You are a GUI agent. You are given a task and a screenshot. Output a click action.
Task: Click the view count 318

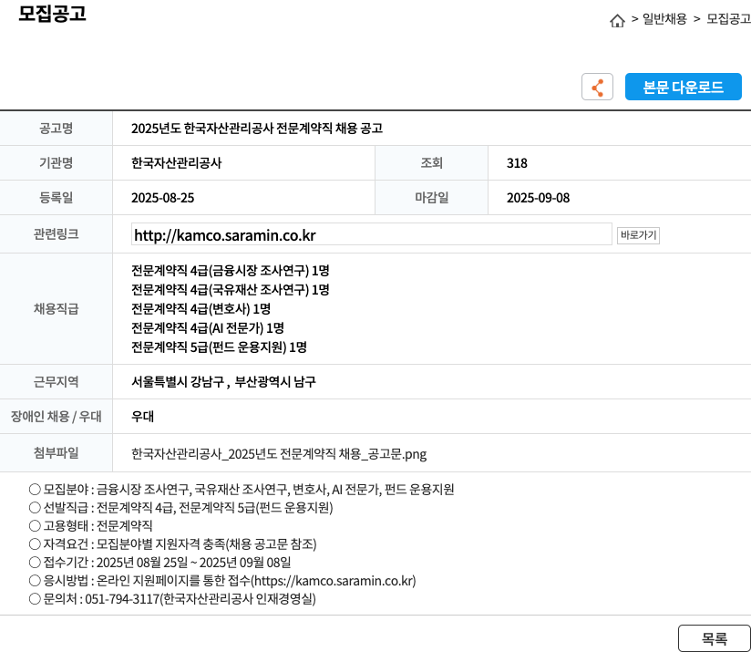(517, 163)
